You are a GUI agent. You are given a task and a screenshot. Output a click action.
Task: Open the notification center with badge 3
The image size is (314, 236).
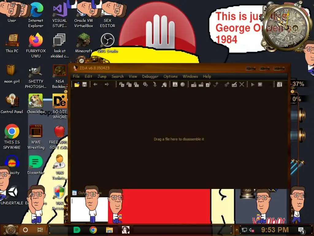tap(301, 230)
